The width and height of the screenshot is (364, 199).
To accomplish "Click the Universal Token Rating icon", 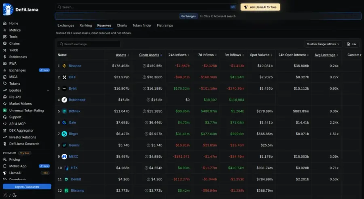I will 4,111.
